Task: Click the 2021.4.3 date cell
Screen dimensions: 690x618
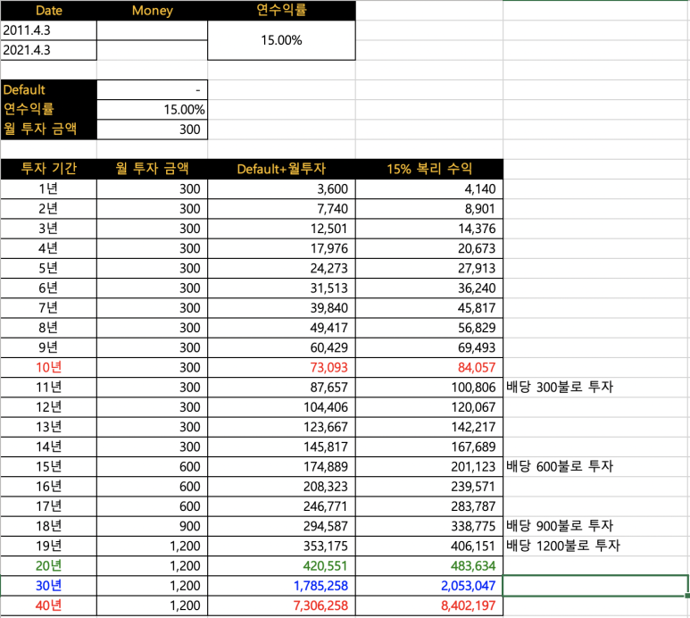Action: coord(48,50)
